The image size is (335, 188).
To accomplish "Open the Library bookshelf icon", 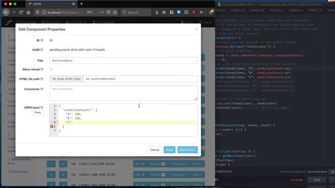I will [164, 13].
